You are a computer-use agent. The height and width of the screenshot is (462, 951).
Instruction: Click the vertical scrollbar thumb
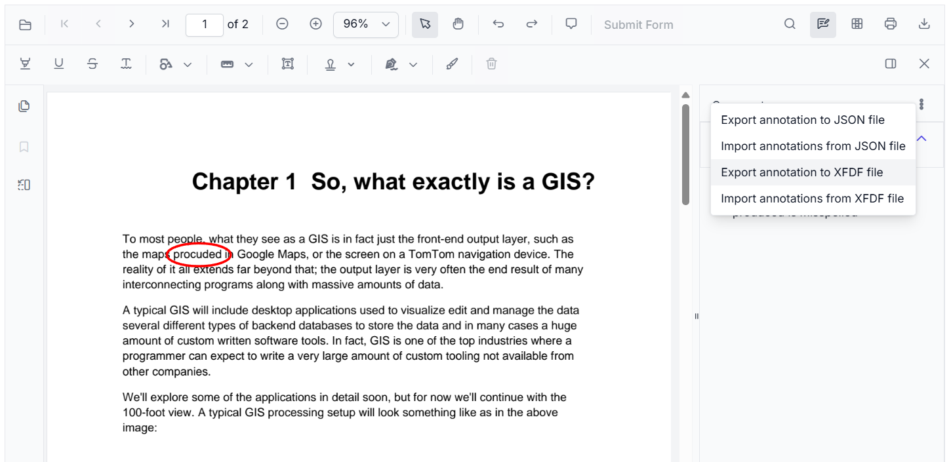point(686,154)
